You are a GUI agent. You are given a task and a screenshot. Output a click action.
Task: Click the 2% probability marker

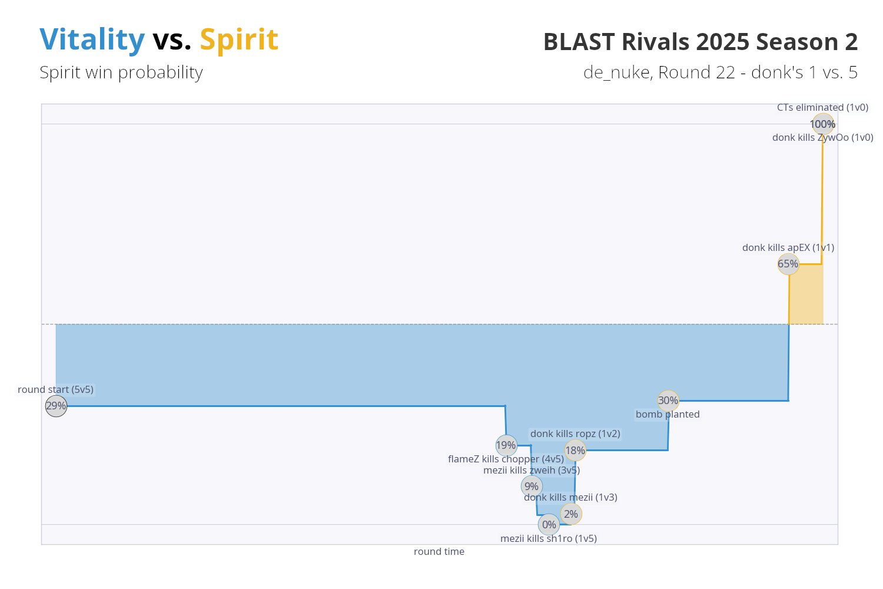[570, 514]
